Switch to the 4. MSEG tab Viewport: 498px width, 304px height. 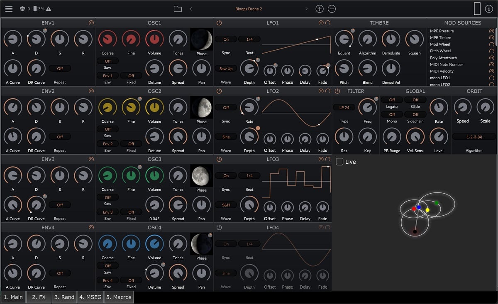(90, 297)
